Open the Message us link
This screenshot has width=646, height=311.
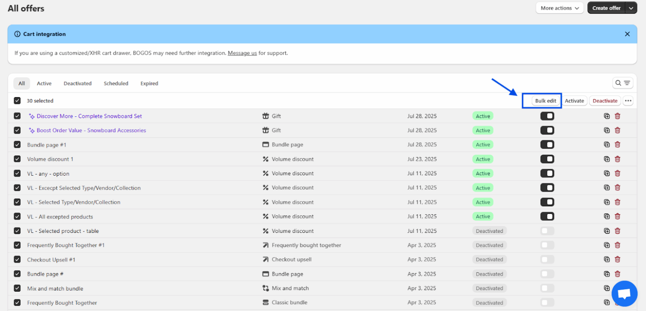click(x=242, y=53)
